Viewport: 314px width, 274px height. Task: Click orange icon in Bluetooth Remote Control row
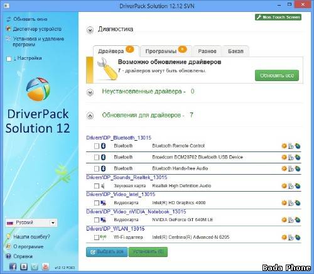pyautogui.click(x=284, y=146)
